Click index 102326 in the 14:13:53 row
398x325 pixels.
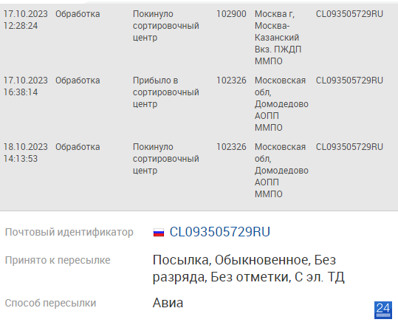coord(231,147)
